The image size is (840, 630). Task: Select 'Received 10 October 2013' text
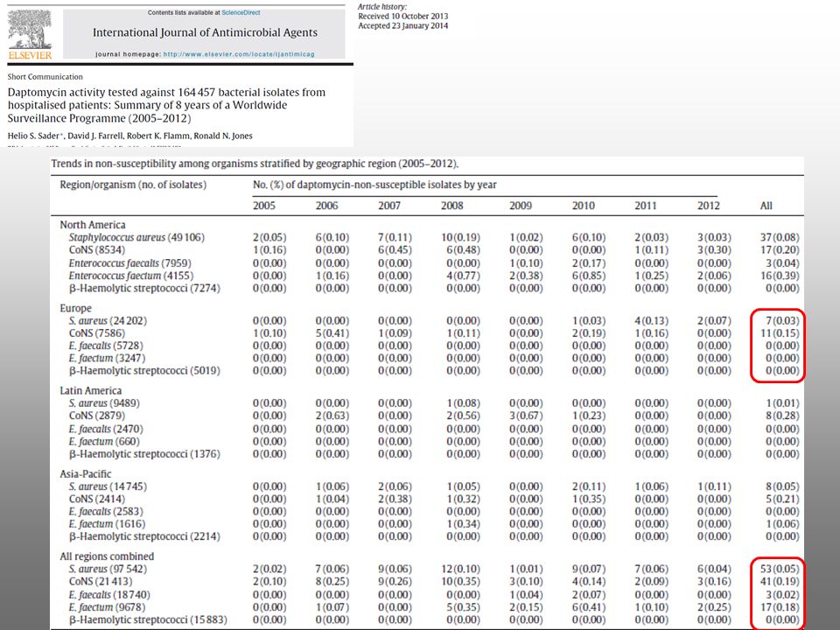point(402,16)
